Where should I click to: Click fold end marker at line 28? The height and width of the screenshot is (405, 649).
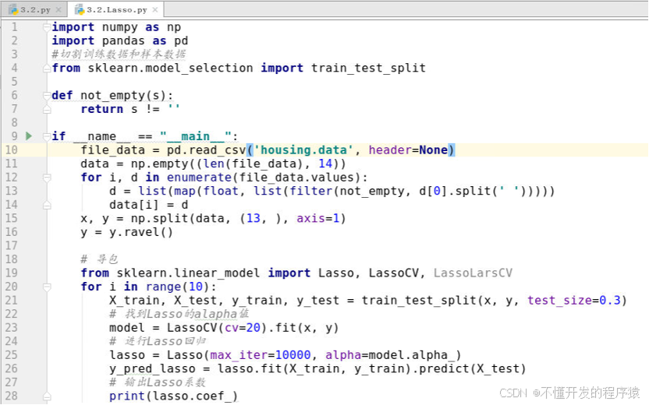(47, 396)
